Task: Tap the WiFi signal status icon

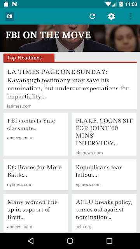Action: tap(108, 4)
